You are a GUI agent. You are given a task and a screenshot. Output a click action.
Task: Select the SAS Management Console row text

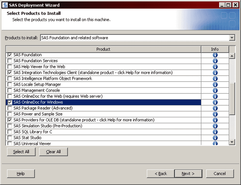37,90
